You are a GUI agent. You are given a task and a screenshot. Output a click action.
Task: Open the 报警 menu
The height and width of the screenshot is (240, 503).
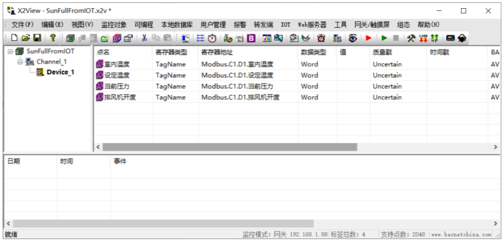coord(240,25)
